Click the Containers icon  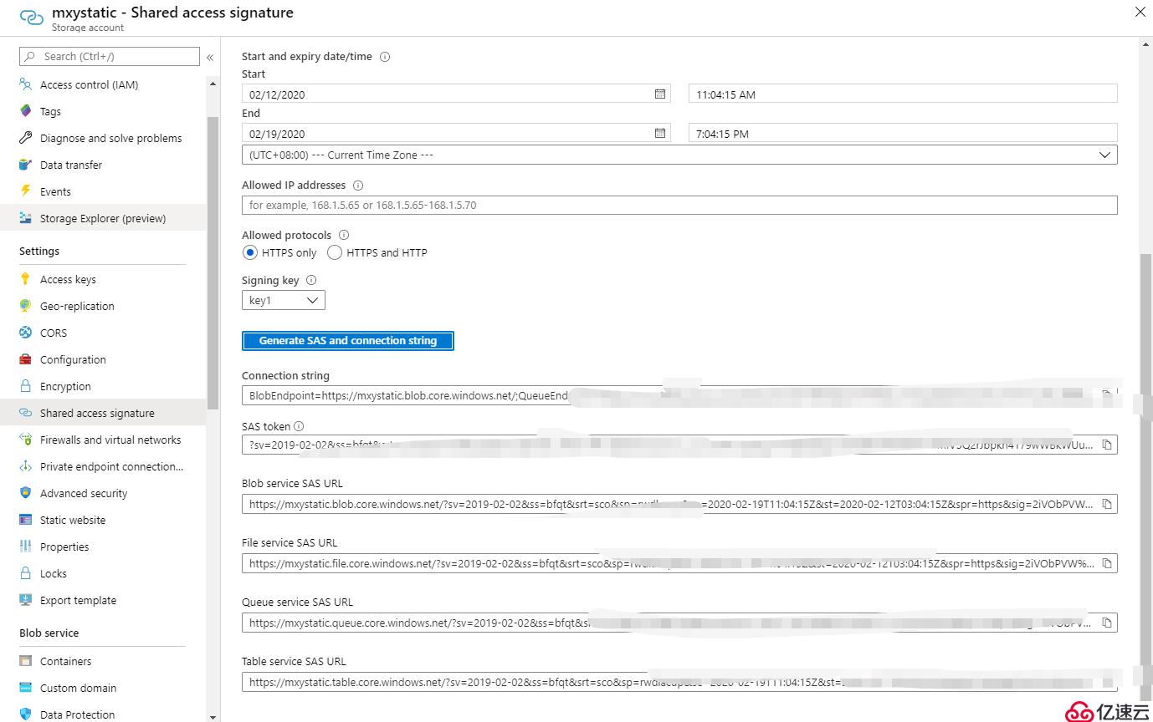(25, 661)
